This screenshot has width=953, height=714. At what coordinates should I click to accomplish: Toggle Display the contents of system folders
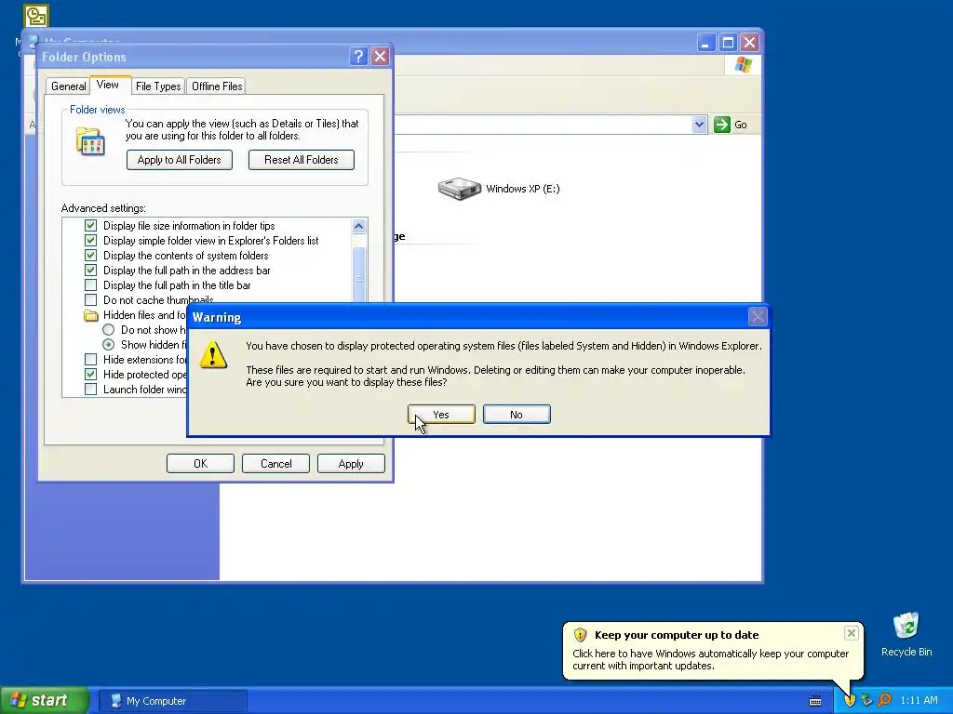coord(90,256)
